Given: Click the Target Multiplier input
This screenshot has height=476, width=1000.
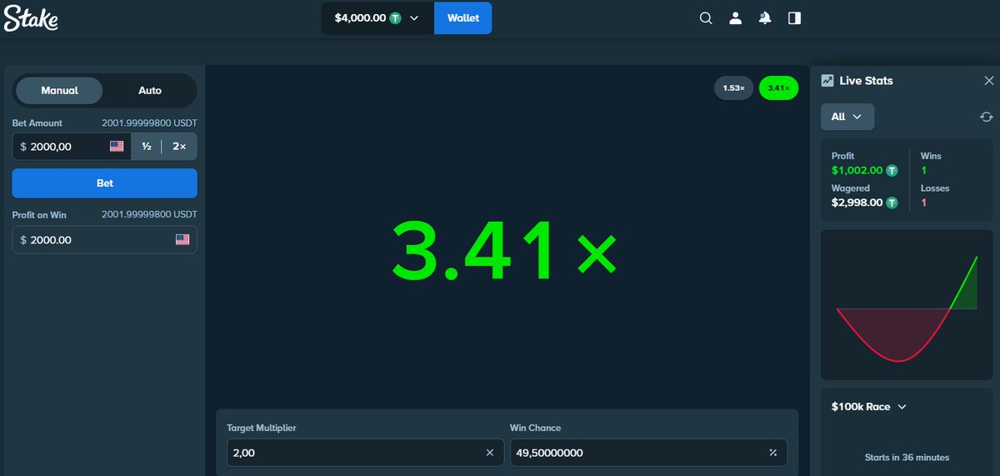Looking at the screenshot, I should pyautogui.click(x=366, y=453).
